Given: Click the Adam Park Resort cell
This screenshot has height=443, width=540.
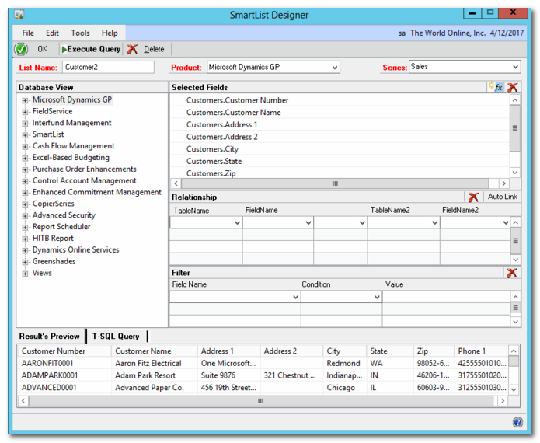Looking at the screenshot, I should point(145,375).
